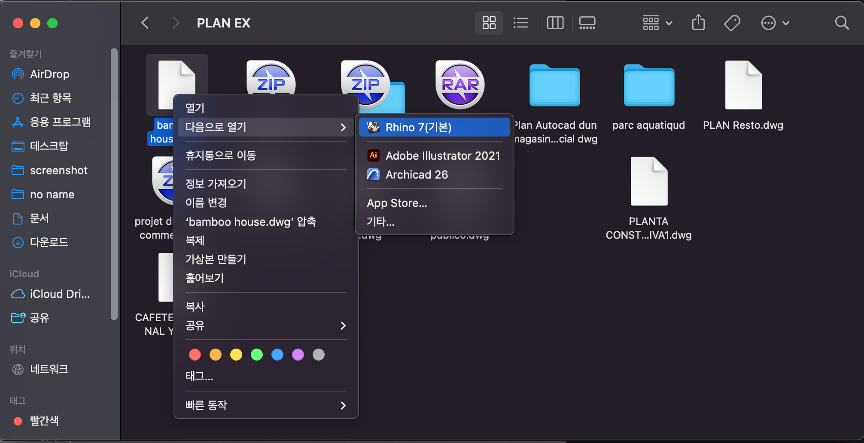Open iCloud Drive in the sidebar
The width and height of the screenshot is (864, 443).
click(59, 294)
